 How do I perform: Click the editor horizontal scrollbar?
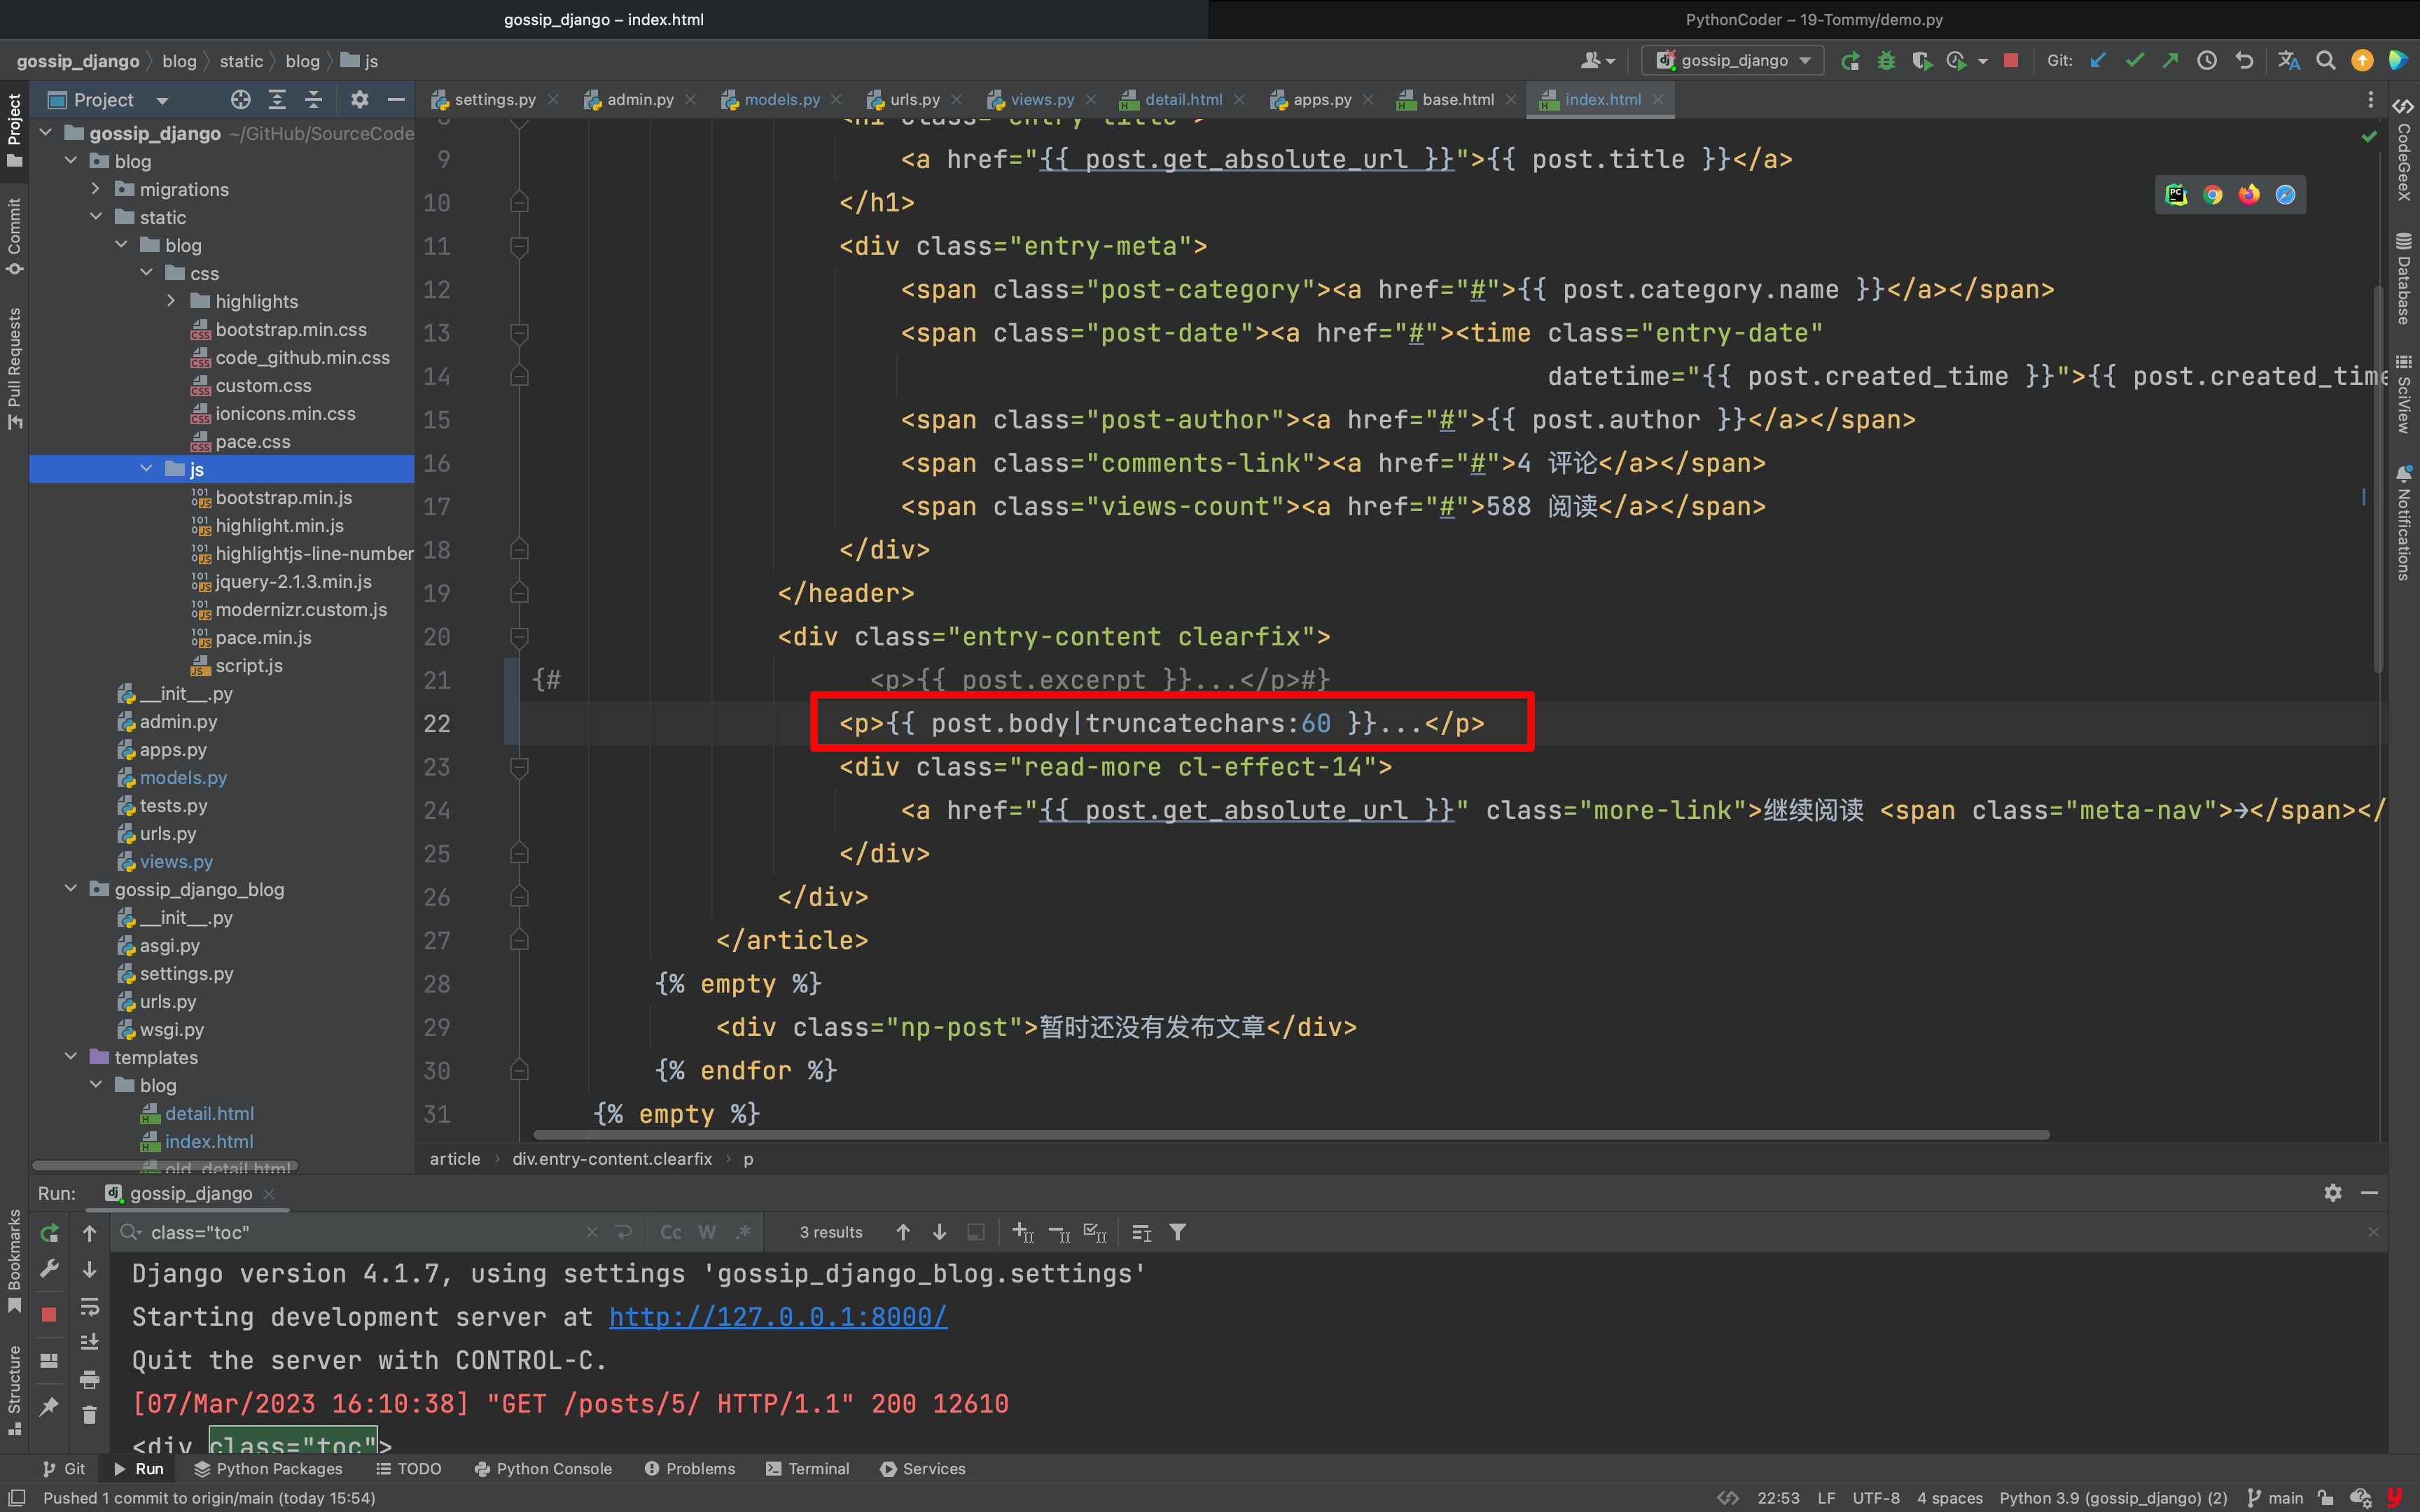pos(1291,1135)
